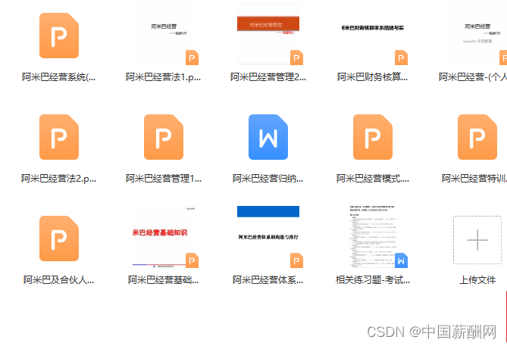Image resolution: width=507 pixels, height=346 pixels.
Task: Select the file name 阿米巴经营管理2...
Action: click(x=268, y=77)
